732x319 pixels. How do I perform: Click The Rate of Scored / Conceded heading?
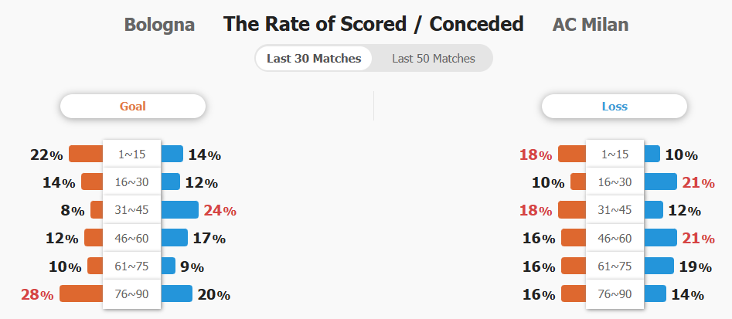pyautogui.click(x=373, y=24)
